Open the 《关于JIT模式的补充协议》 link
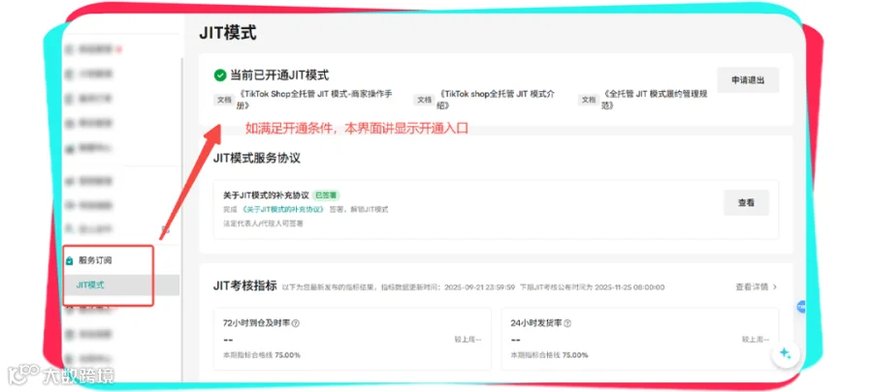Screen dimensions: 873x392 pyautogui.click(x=283, y=209)
